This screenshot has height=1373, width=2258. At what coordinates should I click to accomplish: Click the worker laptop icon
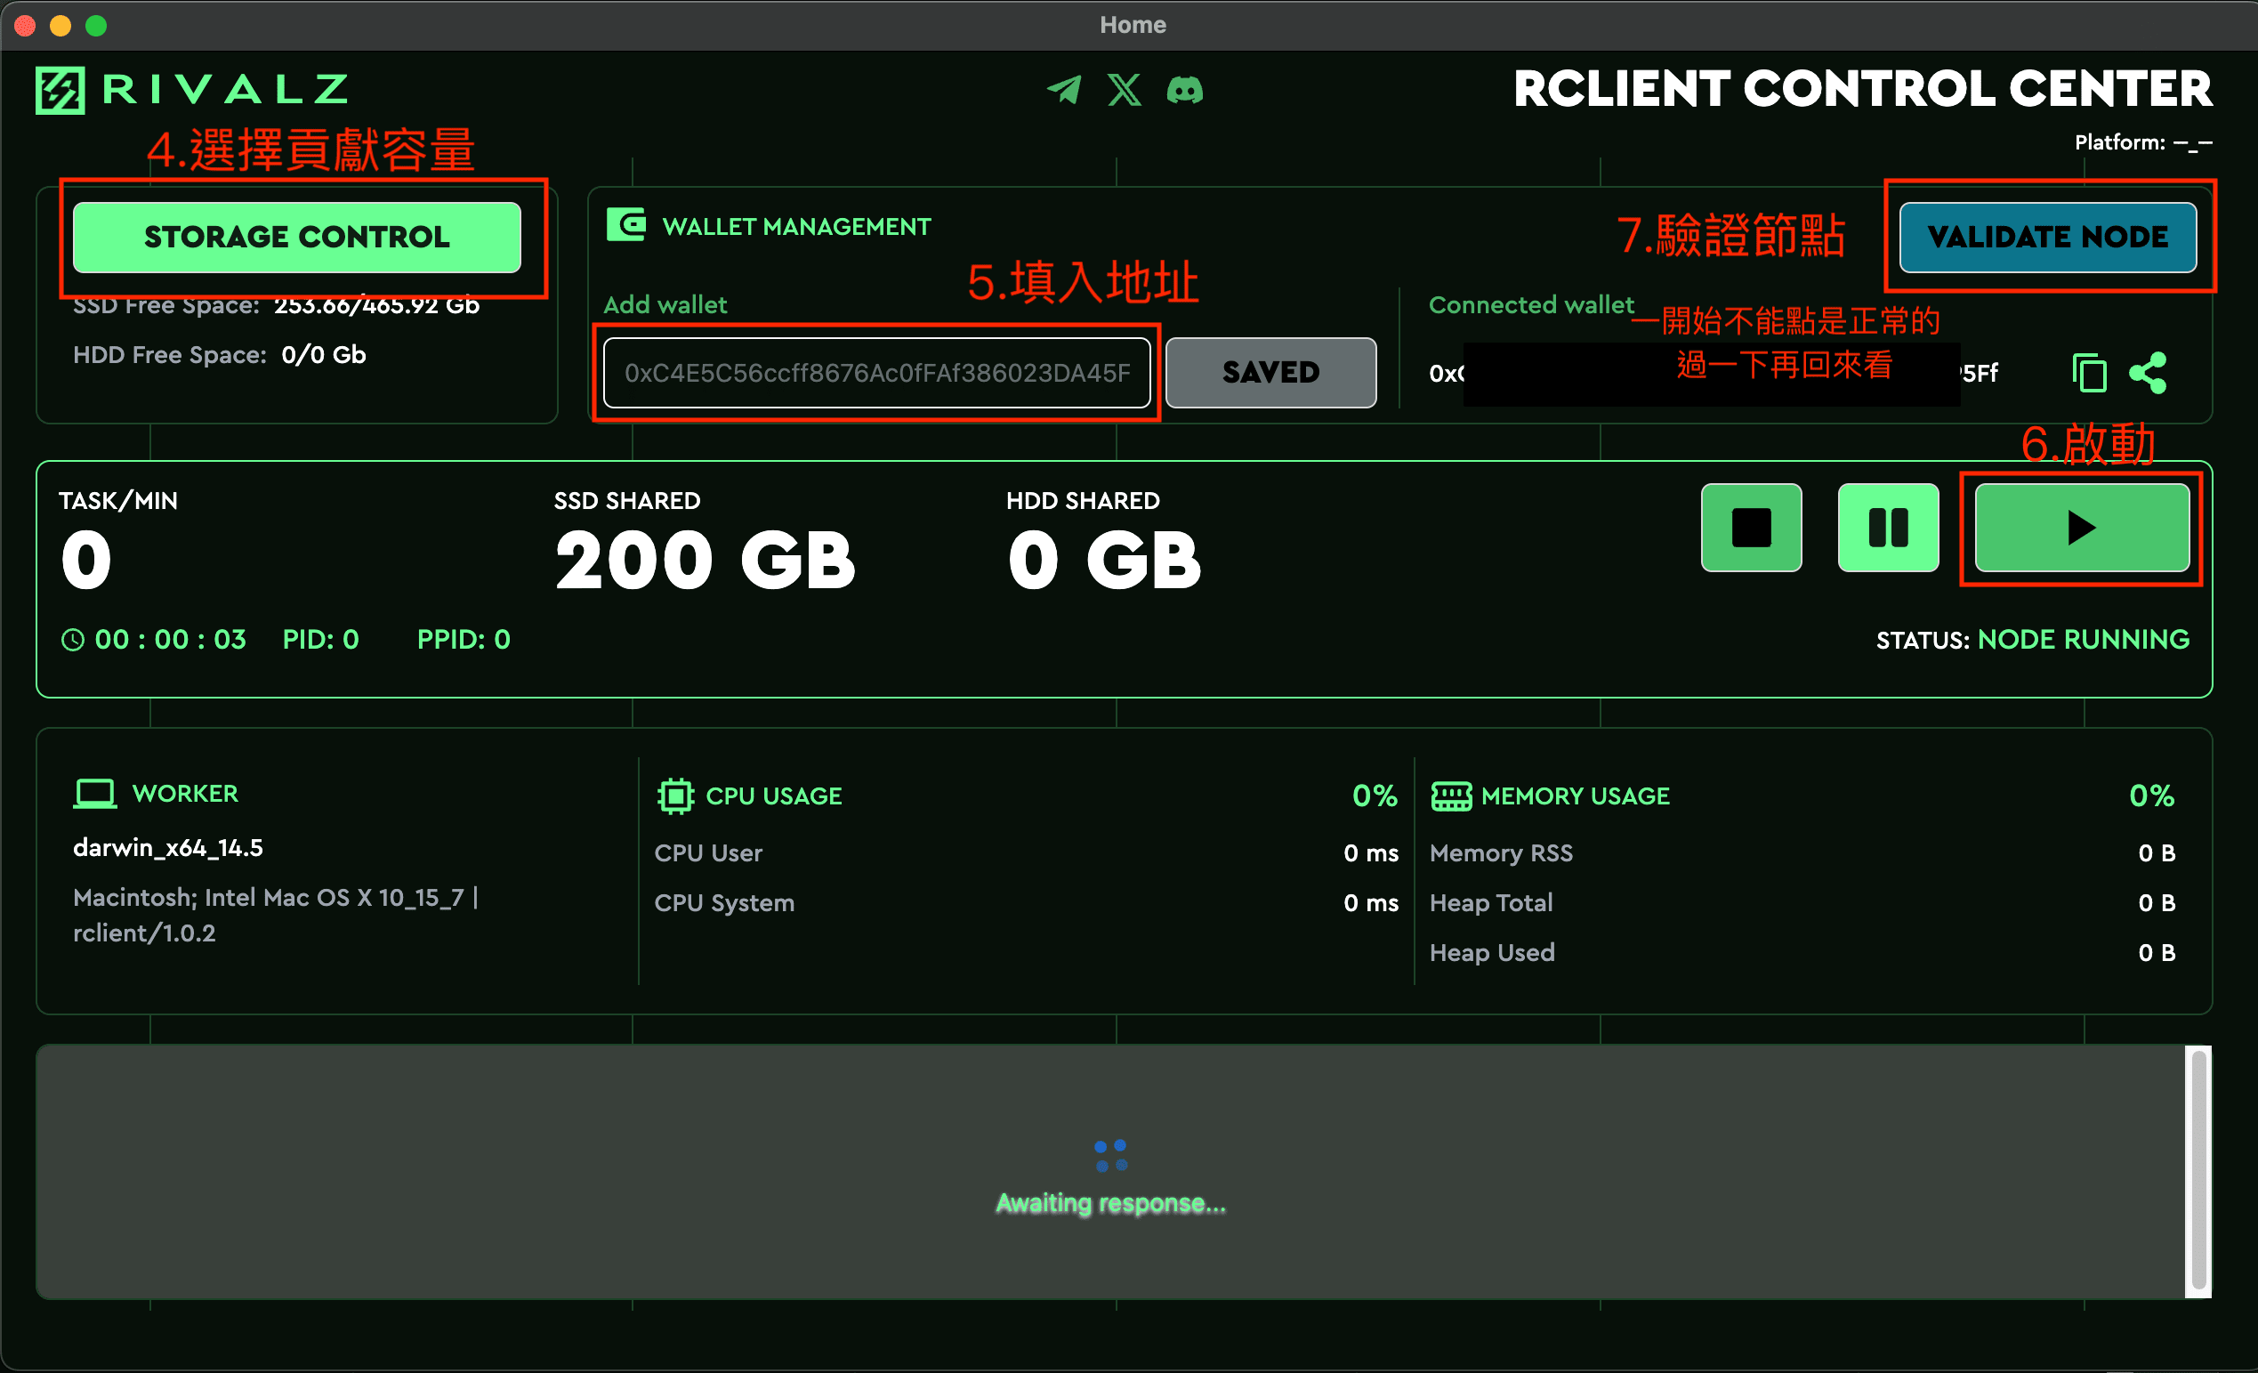pos(94,794)
